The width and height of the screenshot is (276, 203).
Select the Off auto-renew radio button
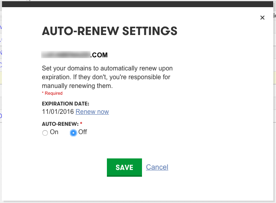click(73, 133)
